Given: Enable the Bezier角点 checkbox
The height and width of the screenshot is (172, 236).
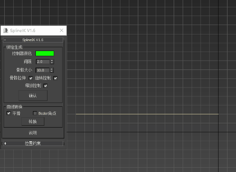Looking at the screenshot, I should (x=35, y=113).
